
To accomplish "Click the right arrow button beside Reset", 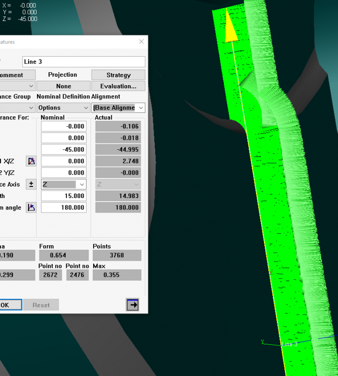I will coord(132,305).
